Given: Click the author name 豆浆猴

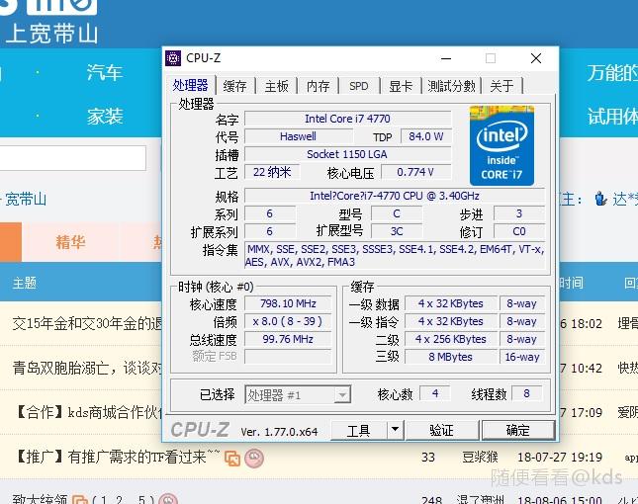Looking at the screenshot, I should point(480,457).
